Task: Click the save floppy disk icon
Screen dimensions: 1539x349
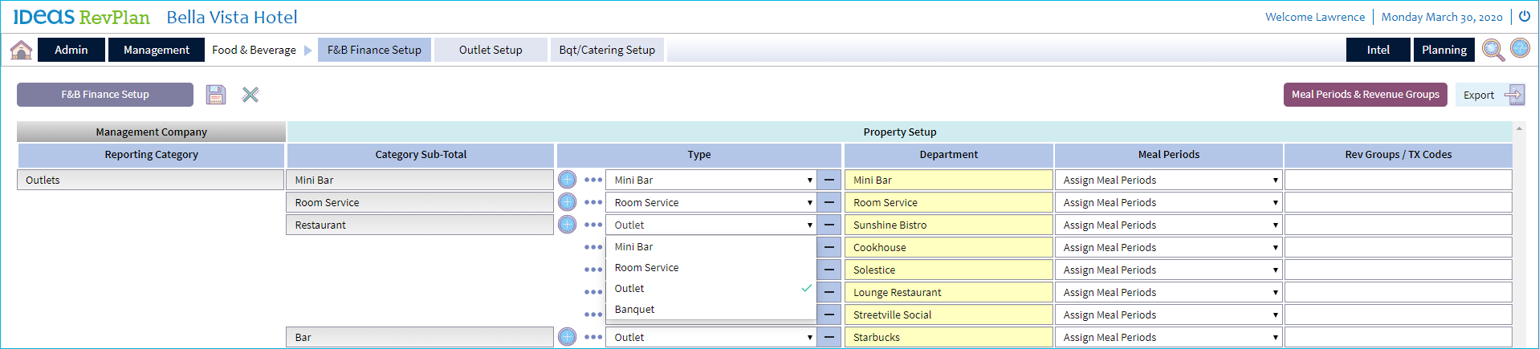Action: tap(216, 95)
